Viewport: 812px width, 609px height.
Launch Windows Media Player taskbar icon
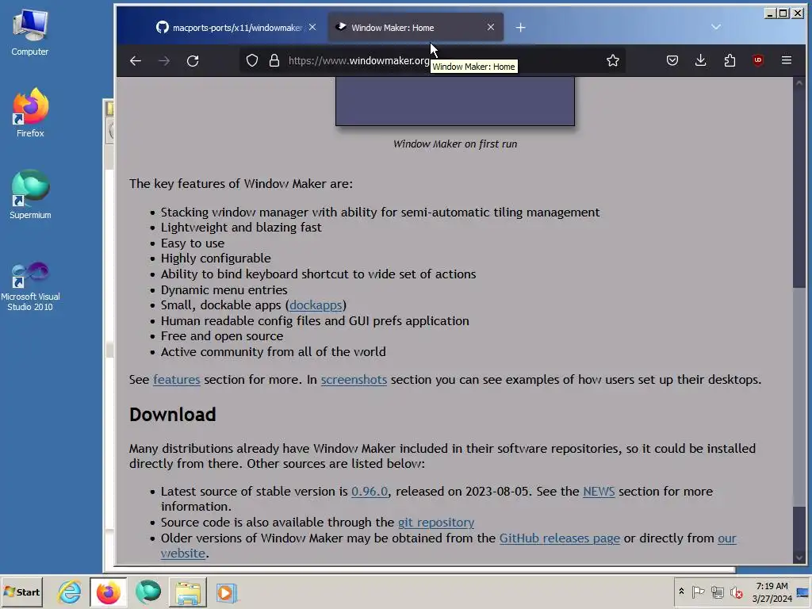pyautogui.click(x=226, y=592)
